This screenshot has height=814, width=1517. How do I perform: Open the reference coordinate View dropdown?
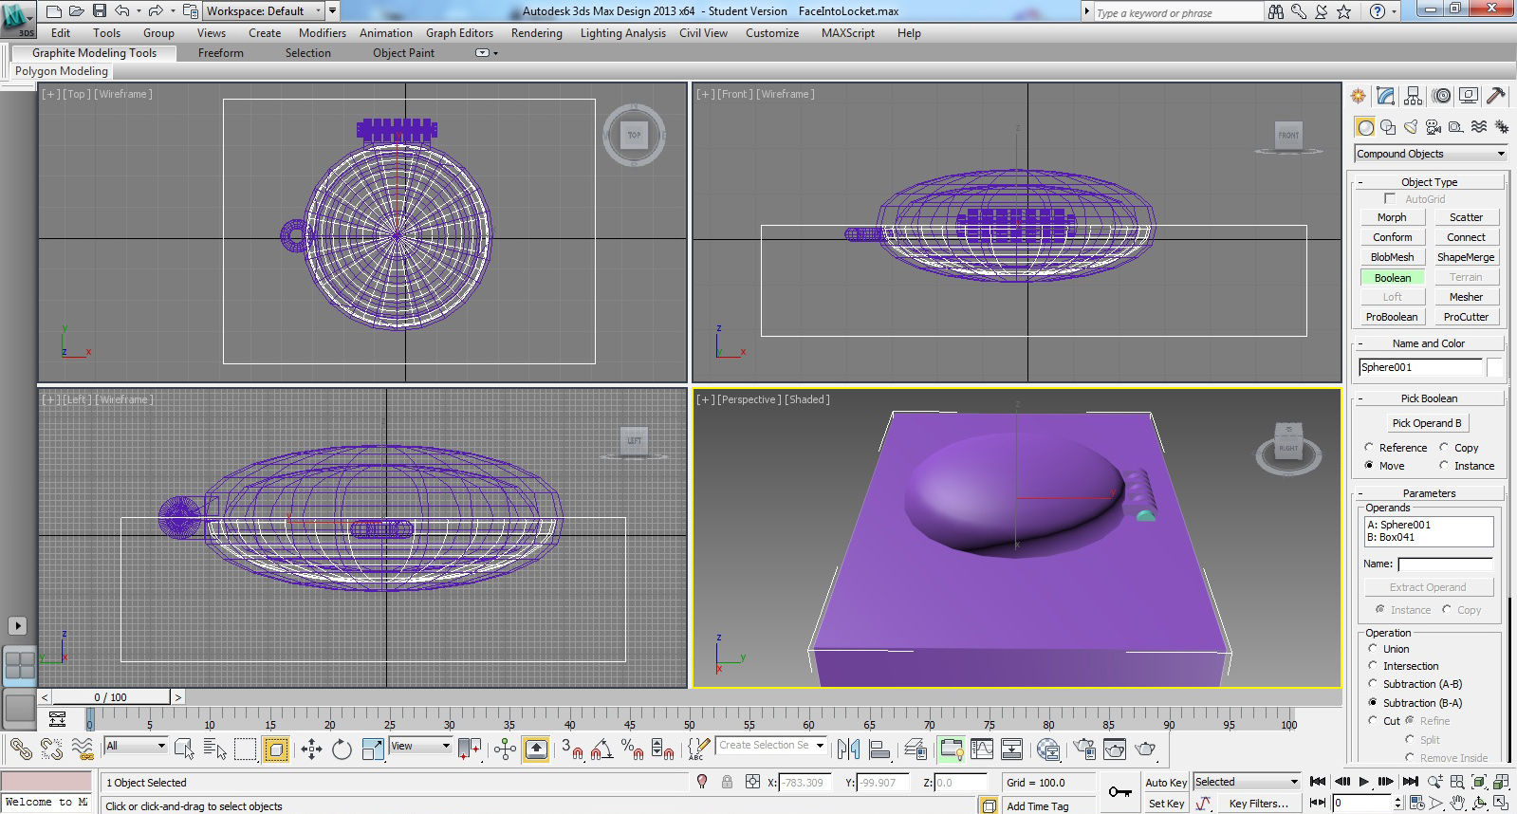[x=420, y=746]
